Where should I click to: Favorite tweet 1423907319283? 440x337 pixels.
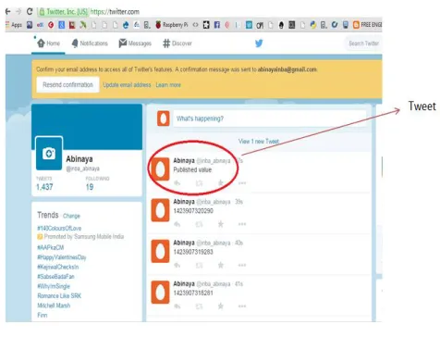click(x=221, y=265)
